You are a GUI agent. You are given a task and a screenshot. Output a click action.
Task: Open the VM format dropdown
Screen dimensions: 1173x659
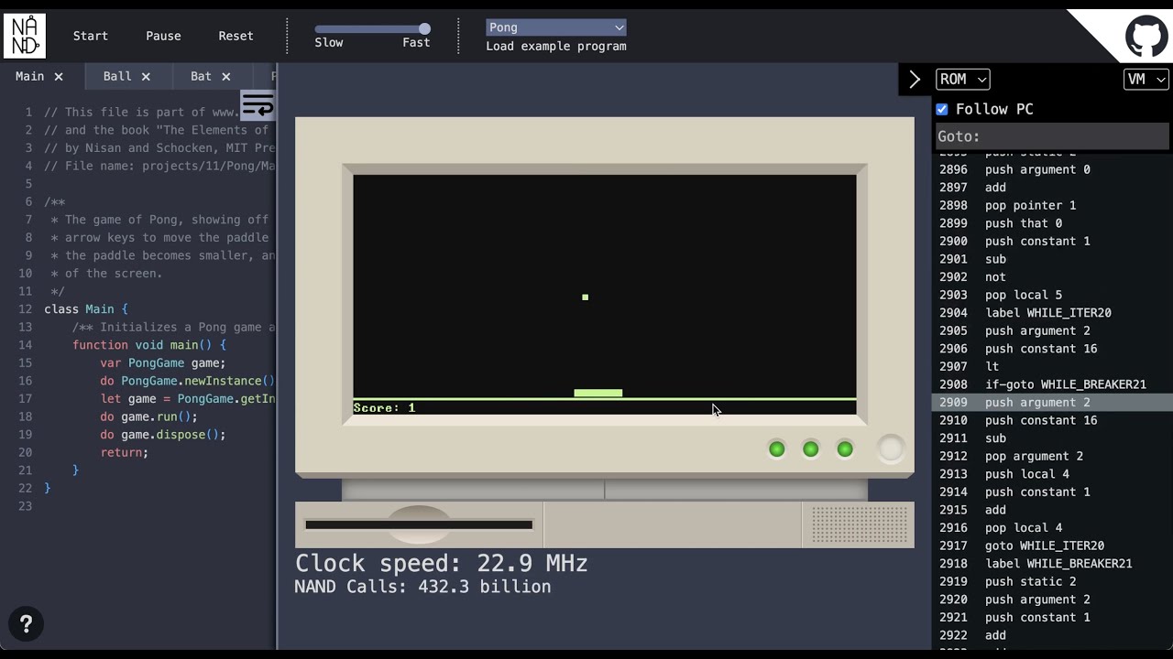tap(1146, 80)
